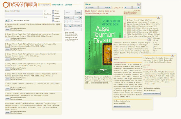Toggle the Articles checkbox

53,16
